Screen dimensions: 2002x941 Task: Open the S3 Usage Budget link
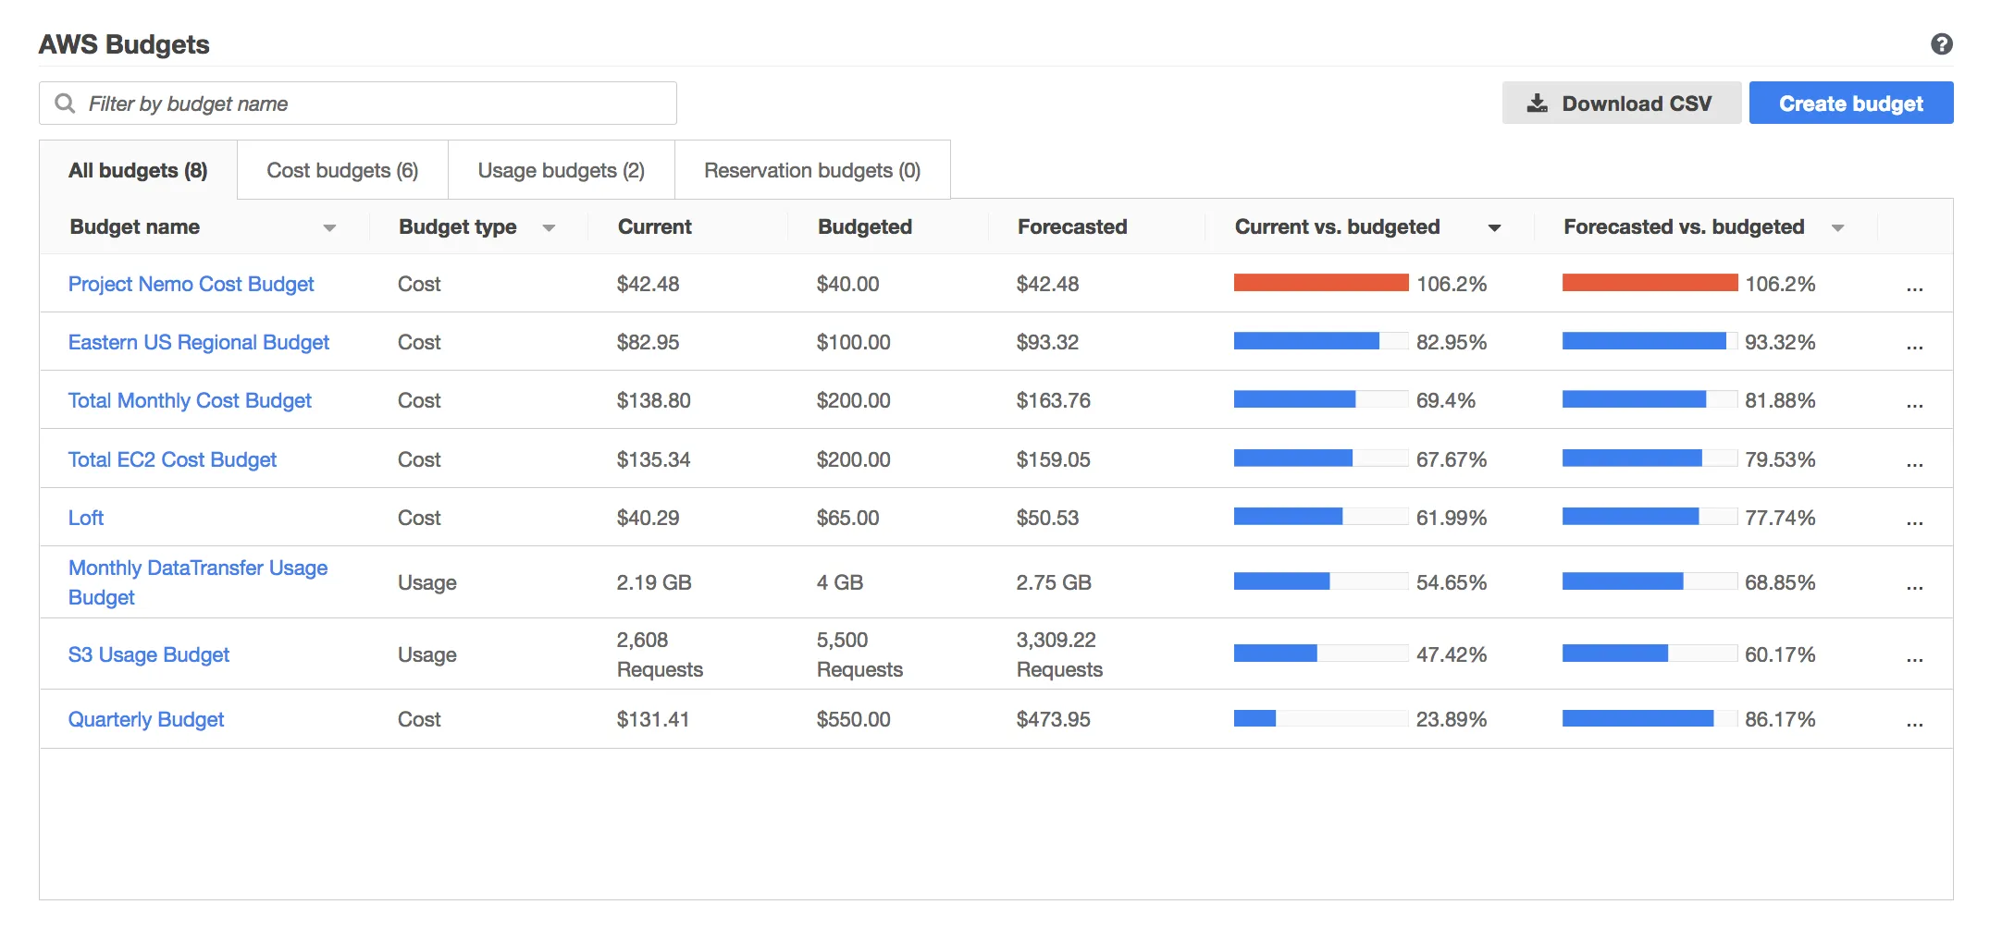pyautogui.click(x=149, y=654)
